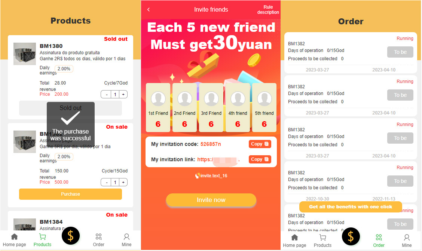The height and width of the screenshot is (251, 422).
Task: Tap Get all the benefits with one click
Action: 351,206
